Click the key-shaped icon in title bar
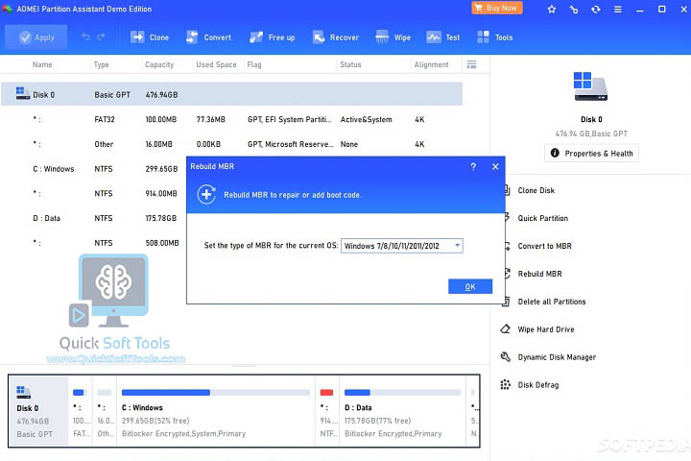The image size is (691, 461). pyautogui.click(x=573, y=10)
